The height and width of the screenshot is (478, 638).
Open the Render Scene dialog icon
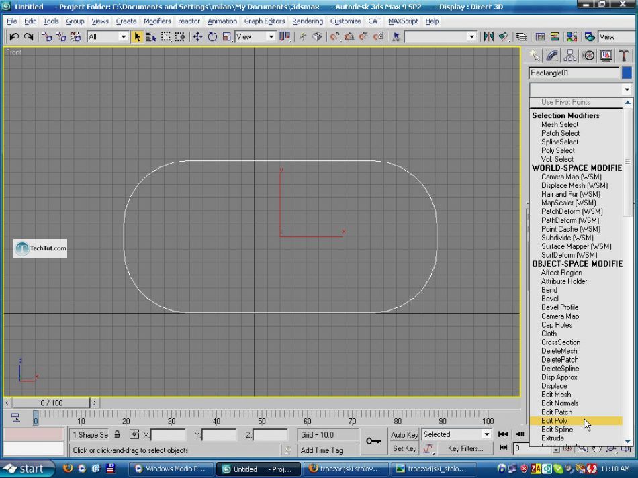[590, 37]
